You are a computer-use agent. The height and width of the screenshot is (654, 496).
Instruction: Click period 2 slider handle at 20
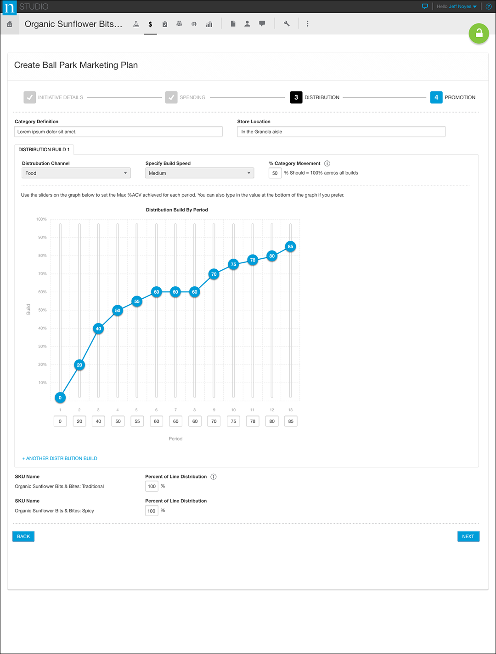tap(79, 365)
